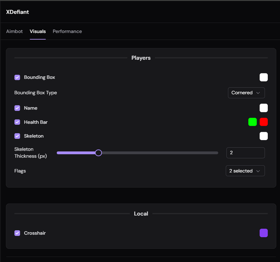The width and height of the screenshot is (280, 262).
Task: Click the XDefiant title text
Action: tap(17, 12)
